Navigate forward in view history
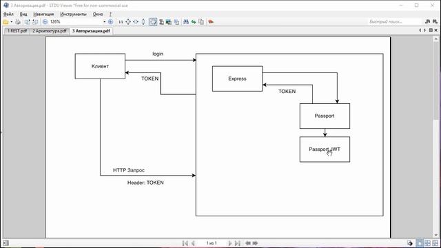The image size is (441, 248). [x=255, y=243]
